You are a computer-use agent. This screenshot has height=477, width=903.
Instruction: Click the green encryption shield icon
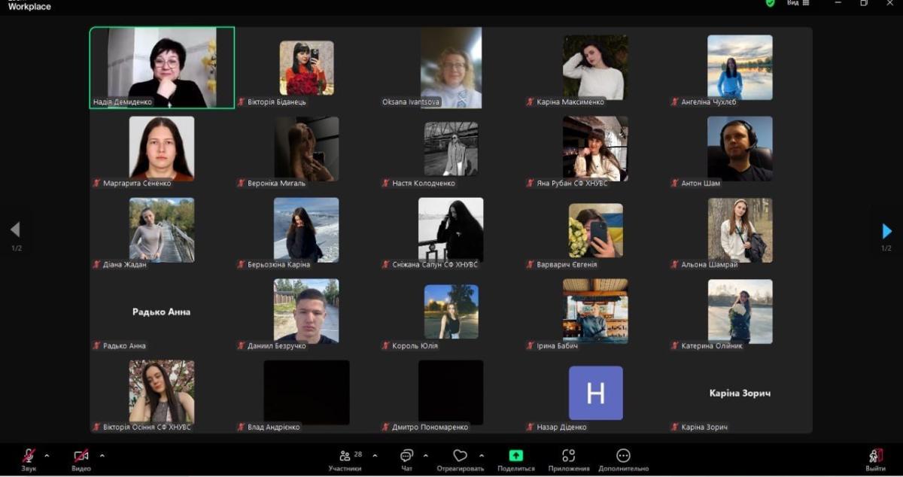point(770,3)
